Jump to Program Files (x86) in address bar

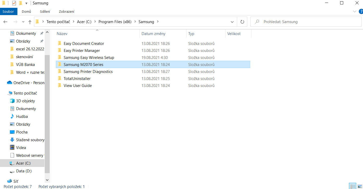[115, 22]
